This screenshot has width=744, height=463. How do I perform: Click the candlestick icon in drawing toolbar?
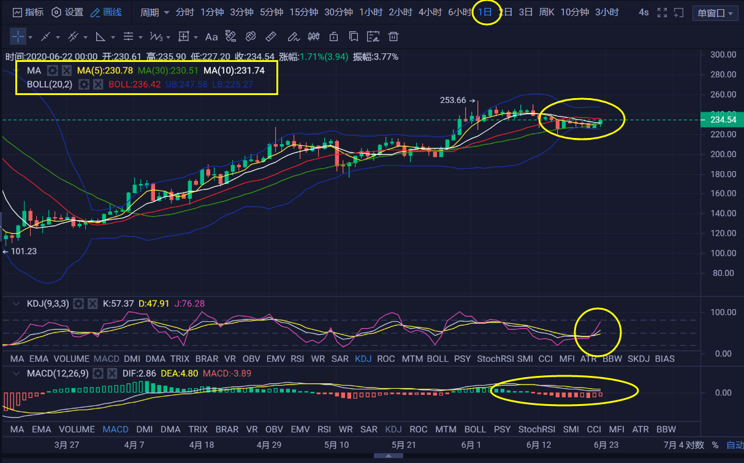314,37
